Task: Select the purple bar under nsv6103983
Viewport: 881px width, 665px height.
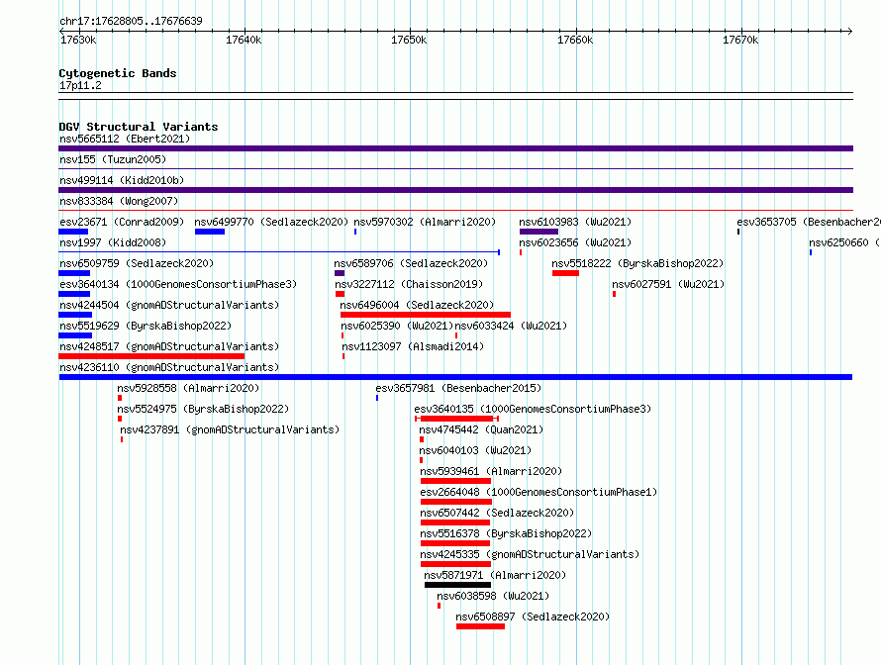Action: pos(538,232)
